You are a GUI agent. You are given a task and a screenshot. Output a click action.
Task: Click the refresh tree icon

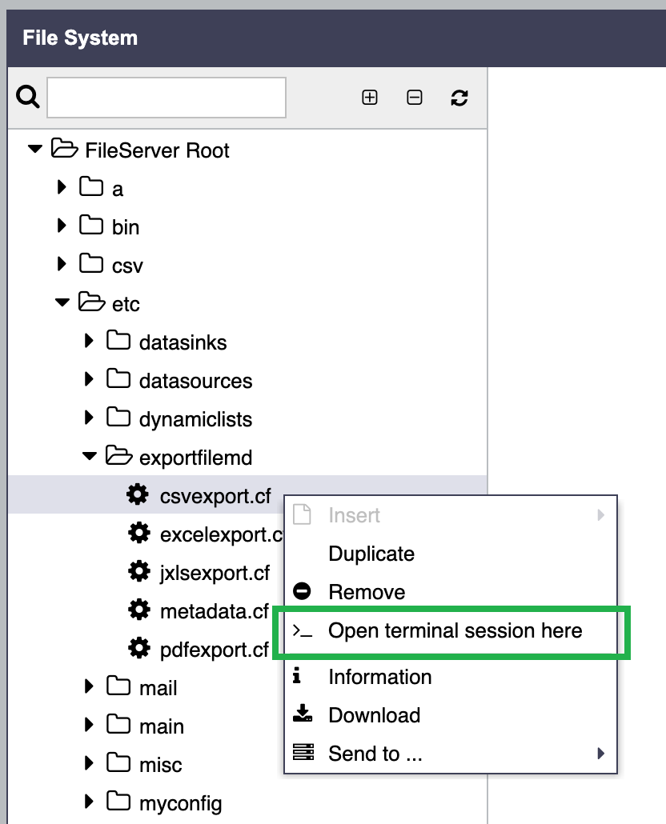pos(459,98)
